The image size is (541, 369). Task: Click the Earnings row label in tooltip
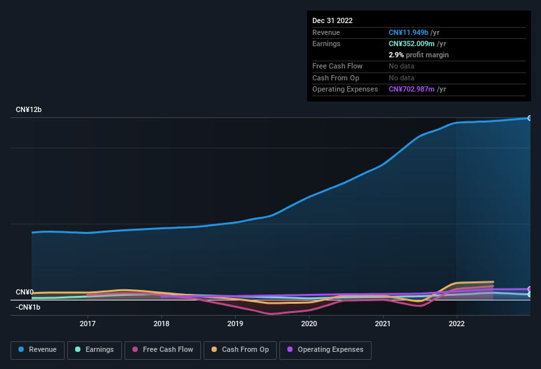[326, 43]
